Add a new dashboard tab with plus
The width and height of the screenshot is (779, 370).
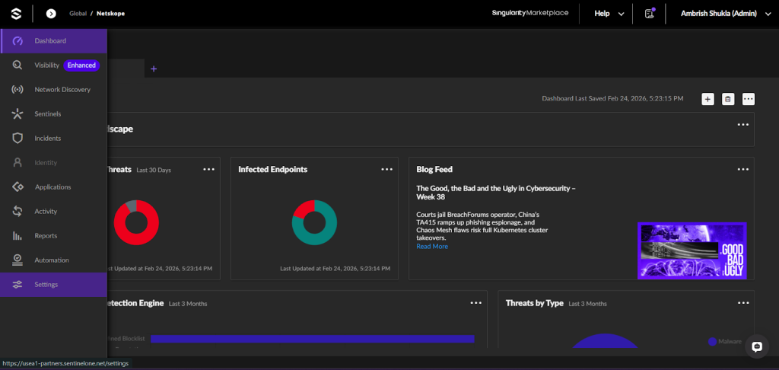154,69
